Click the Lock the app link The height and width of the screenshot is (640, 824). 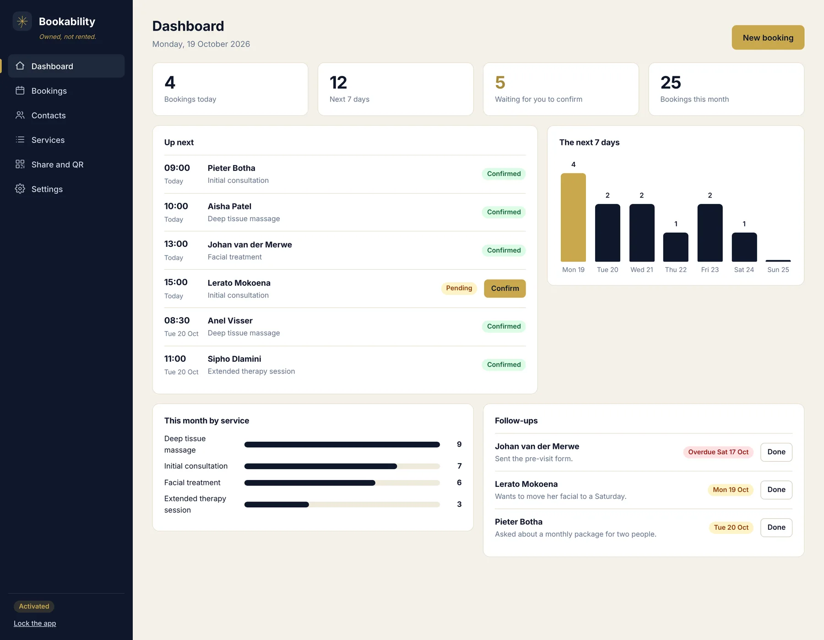[35, 624]
